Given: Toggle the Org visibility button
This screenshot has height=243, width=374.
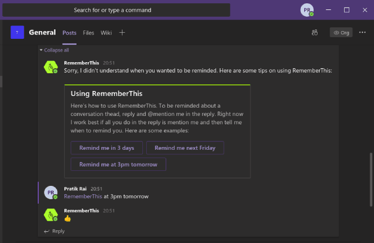Looking at the screenshot, I should click(x=341, y=33).
